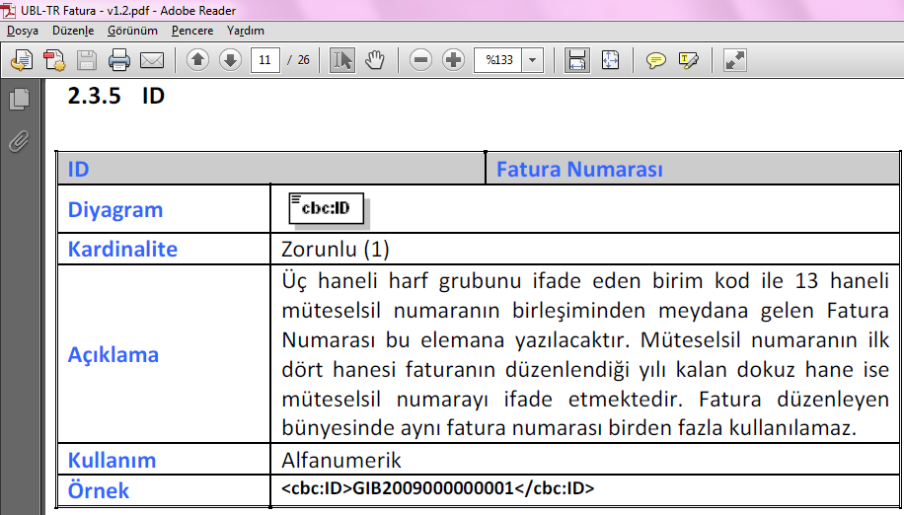Add a sticky note comment
Screen dimensions: 904x515
655,60
